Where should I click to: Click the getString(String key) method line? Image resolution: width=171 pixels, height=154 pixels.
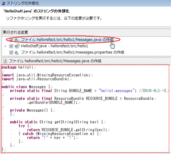57,122
